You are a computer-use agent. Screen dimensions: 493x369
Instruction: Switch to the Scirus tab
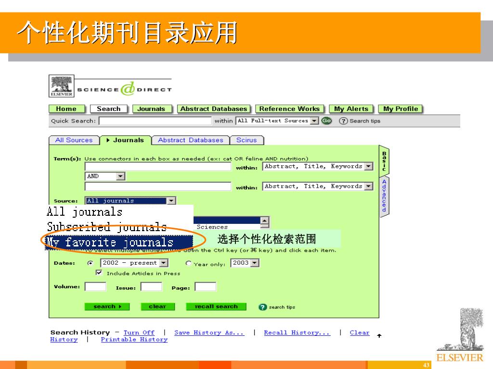click(247, 140)
